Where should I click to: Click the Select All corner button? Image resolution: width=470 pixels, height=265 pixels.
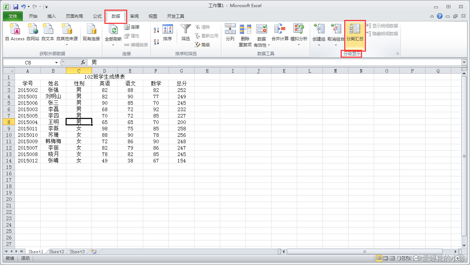pos(9,71)
